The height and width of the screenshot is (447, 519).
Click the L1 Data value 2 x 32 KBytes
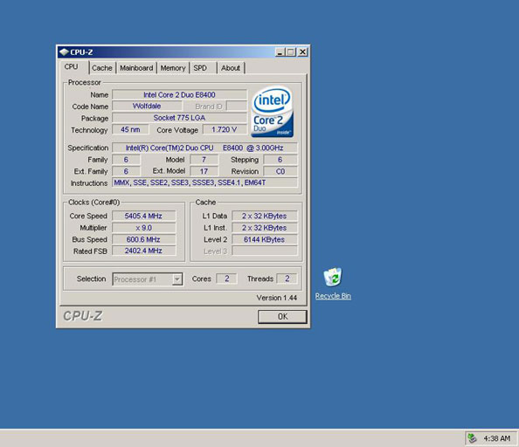(264, 216)
